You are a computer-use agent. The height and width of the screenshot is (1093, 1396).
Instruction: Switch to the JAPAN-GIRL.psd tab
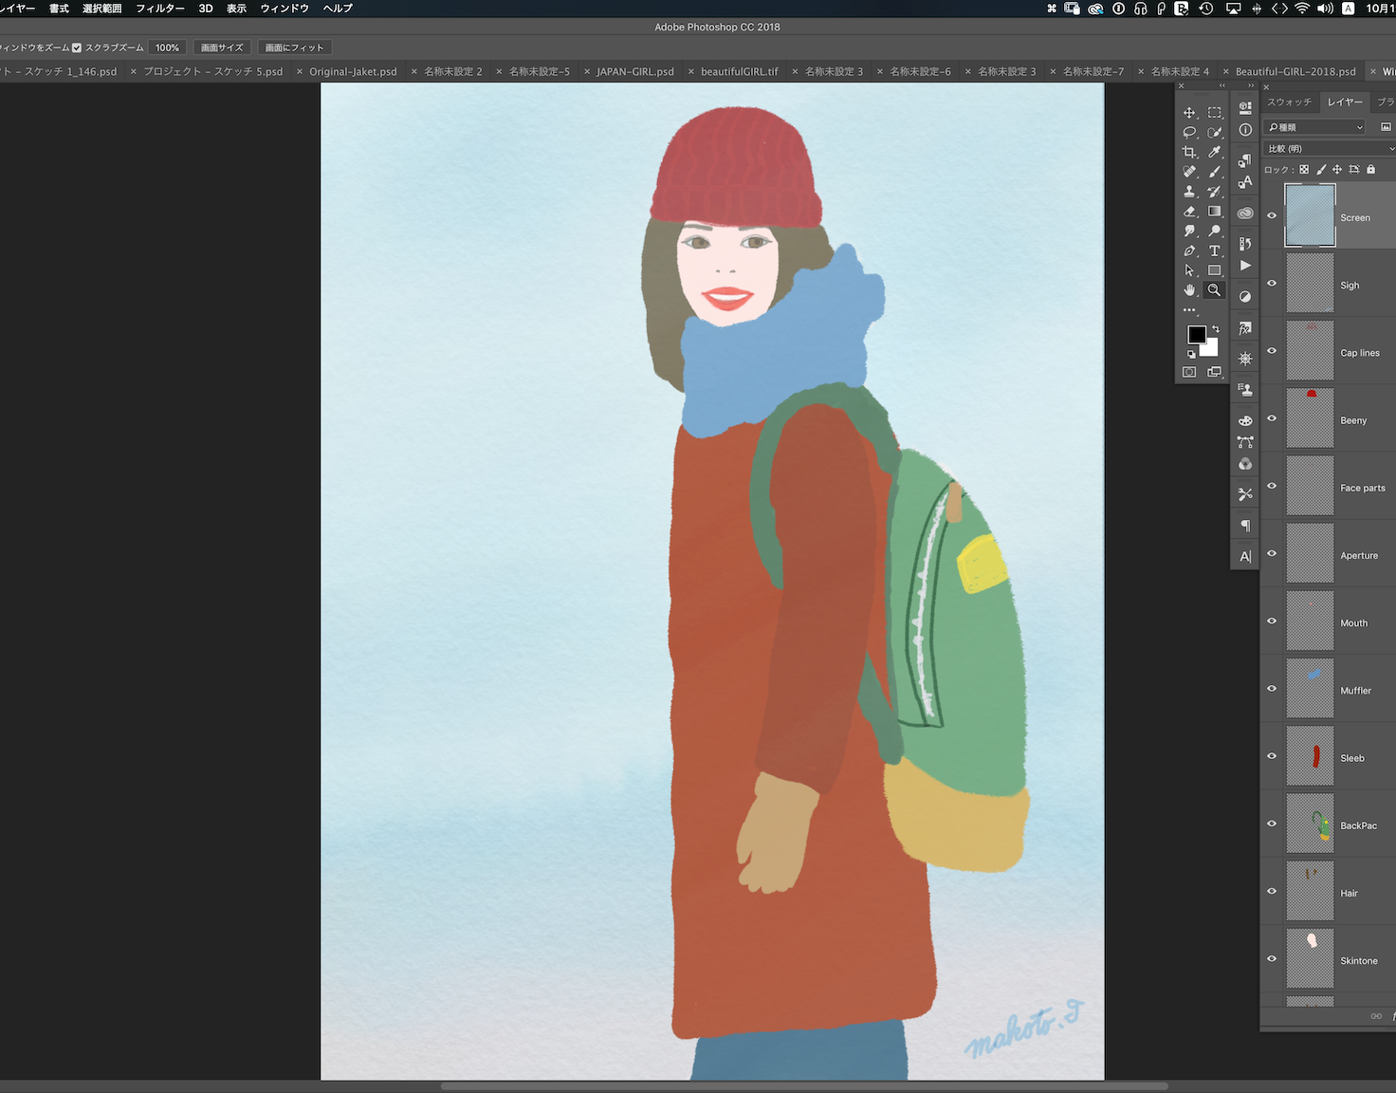point(634,72)
